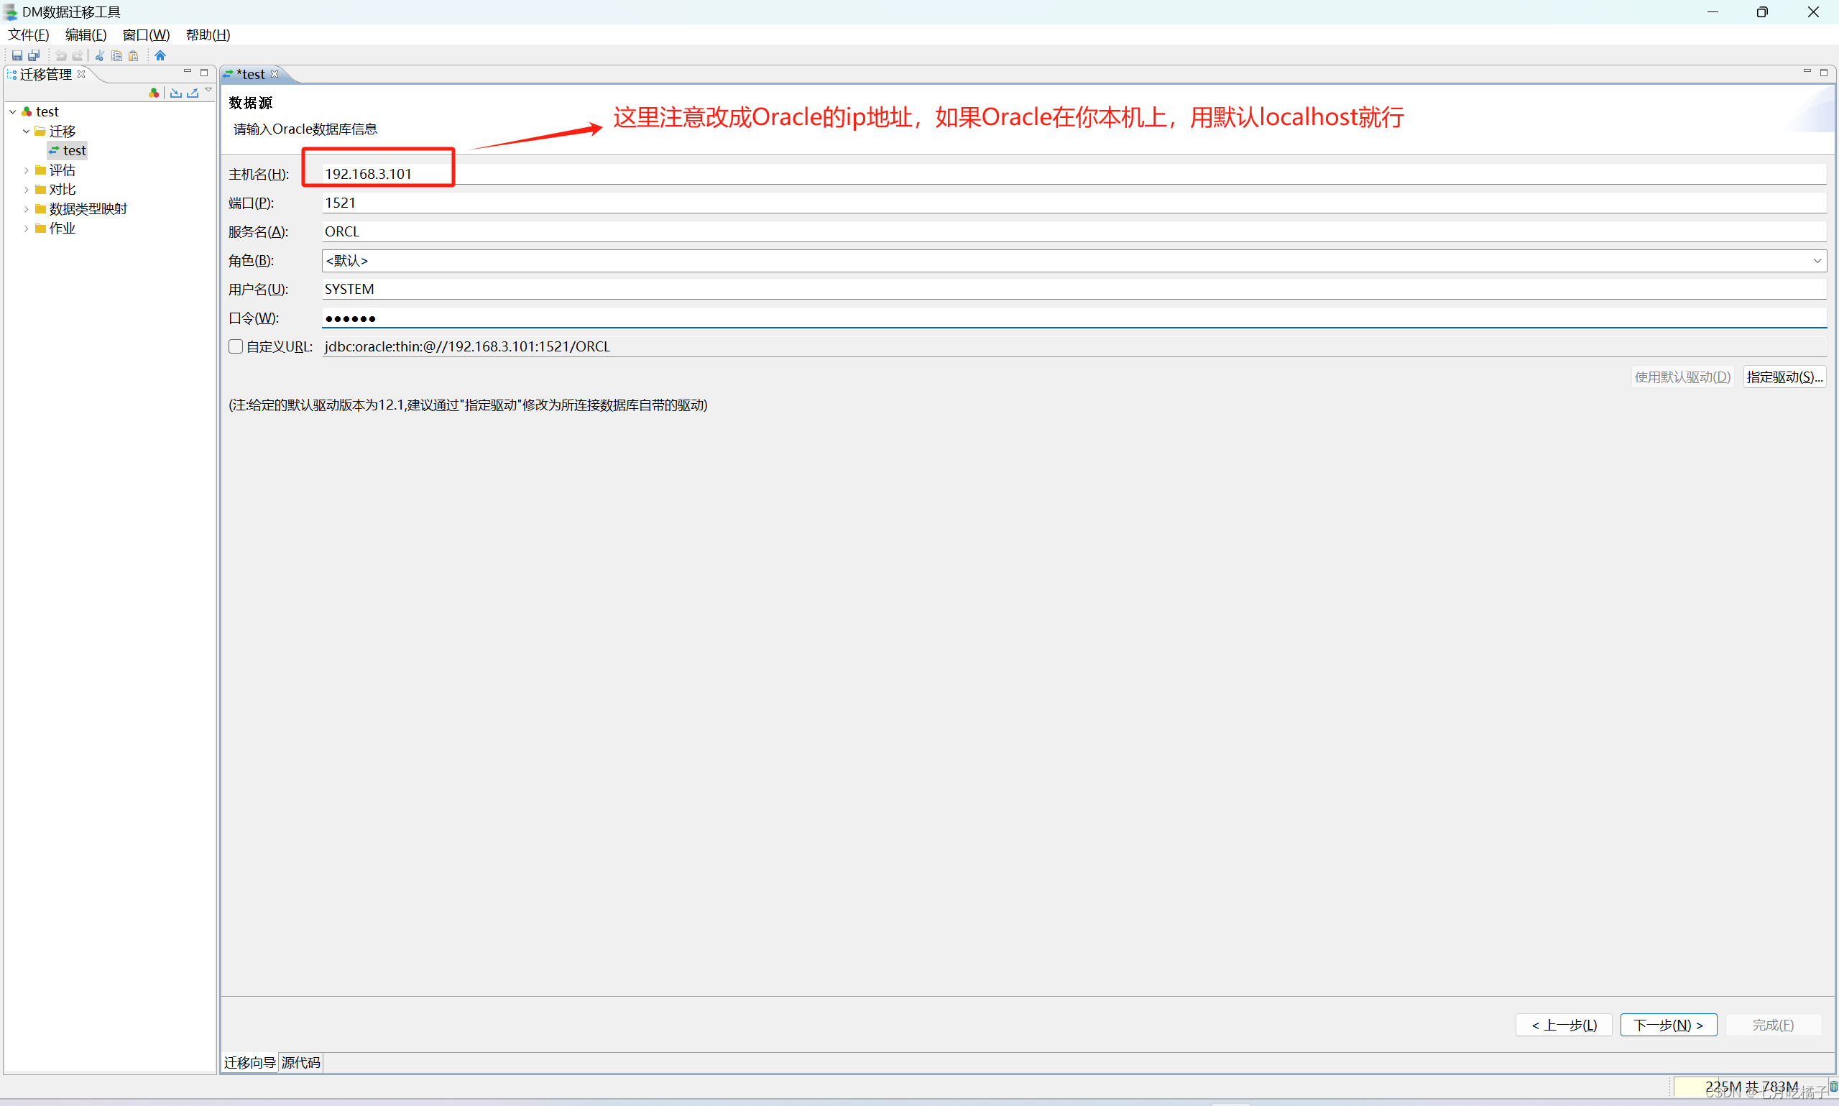Click the new project hexagons icon
1839x1106 pixels.
point(154,93)
